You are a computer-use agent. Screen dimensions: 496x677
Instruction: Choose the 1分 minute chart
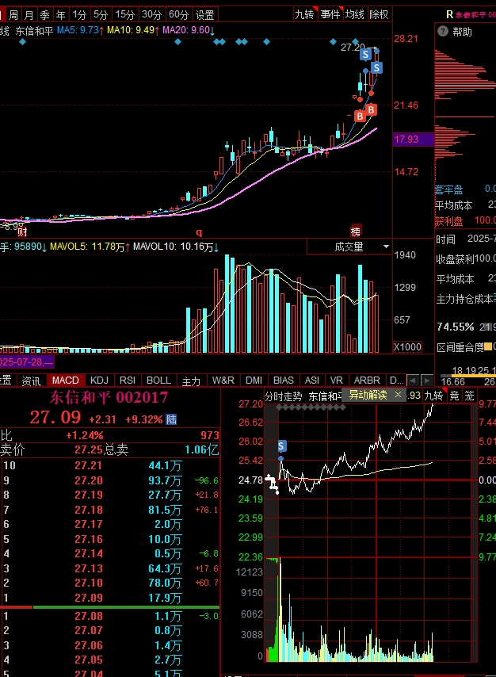pyautogui.click(x=79, y=15)
